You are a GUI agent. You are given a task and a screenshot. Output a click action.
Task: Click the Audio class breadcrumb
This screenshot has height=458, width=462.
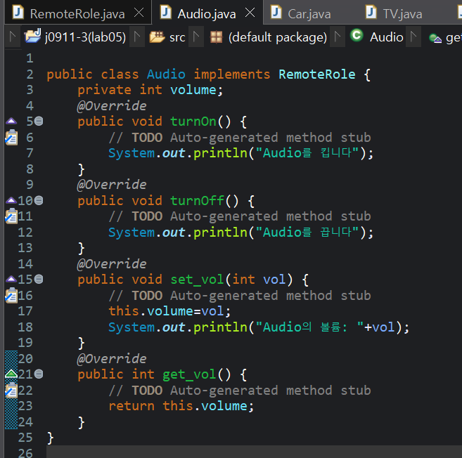click(x=386, y=37)
